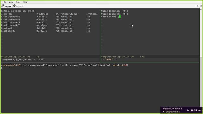Click IP address 15.0.15.1
Viewport: 203px width, 114px height.
coord(41,17)
